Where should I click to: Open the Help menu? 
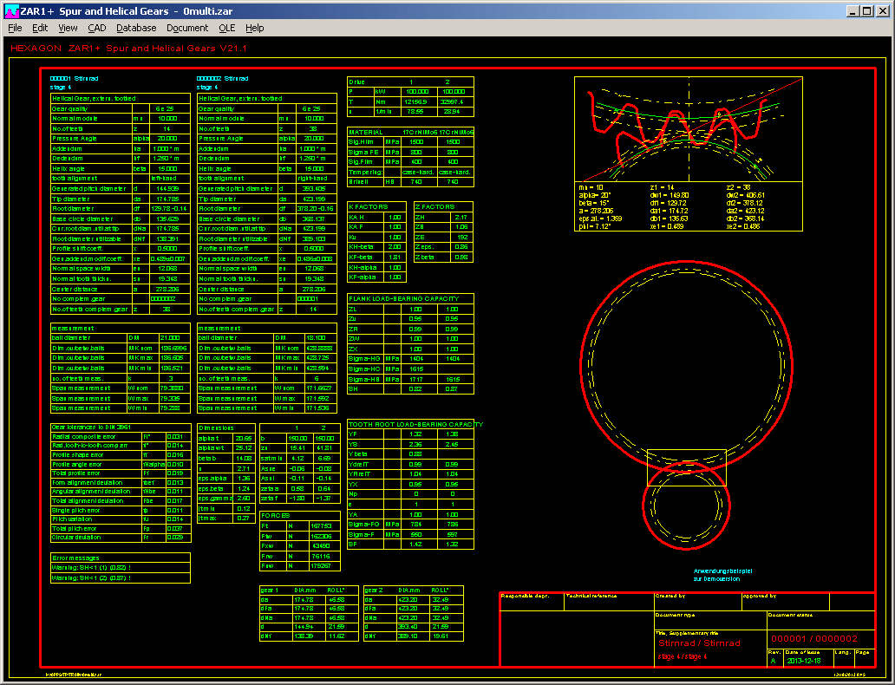(255, 28)
